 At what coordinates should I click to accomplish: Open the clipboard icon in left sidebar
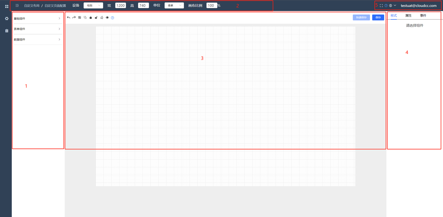tap(7, 31)
